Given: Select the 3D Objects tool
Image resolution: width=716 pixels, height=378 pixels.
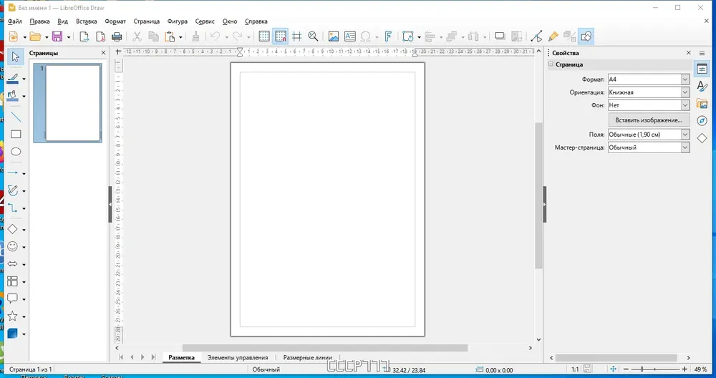Looking at the screenshot, I should 13,334.
